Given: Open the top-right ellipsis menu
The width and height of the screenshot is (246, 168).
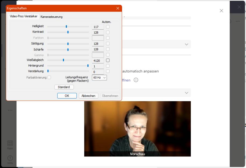Looking at the screenshot, I should [x=238, y=21].
